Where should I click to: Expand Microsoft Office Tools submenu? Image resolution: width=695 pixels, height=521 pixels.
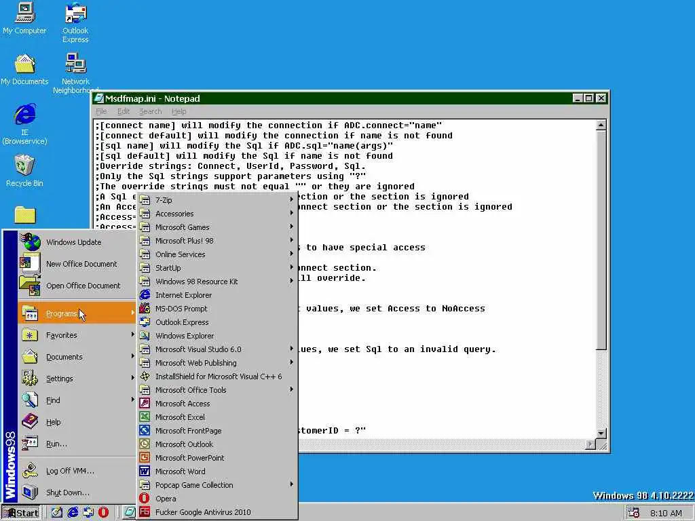pos(217,390)
